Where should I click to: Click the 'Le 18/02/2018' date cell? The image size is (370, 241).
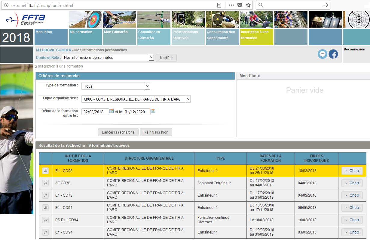point(271,220)
